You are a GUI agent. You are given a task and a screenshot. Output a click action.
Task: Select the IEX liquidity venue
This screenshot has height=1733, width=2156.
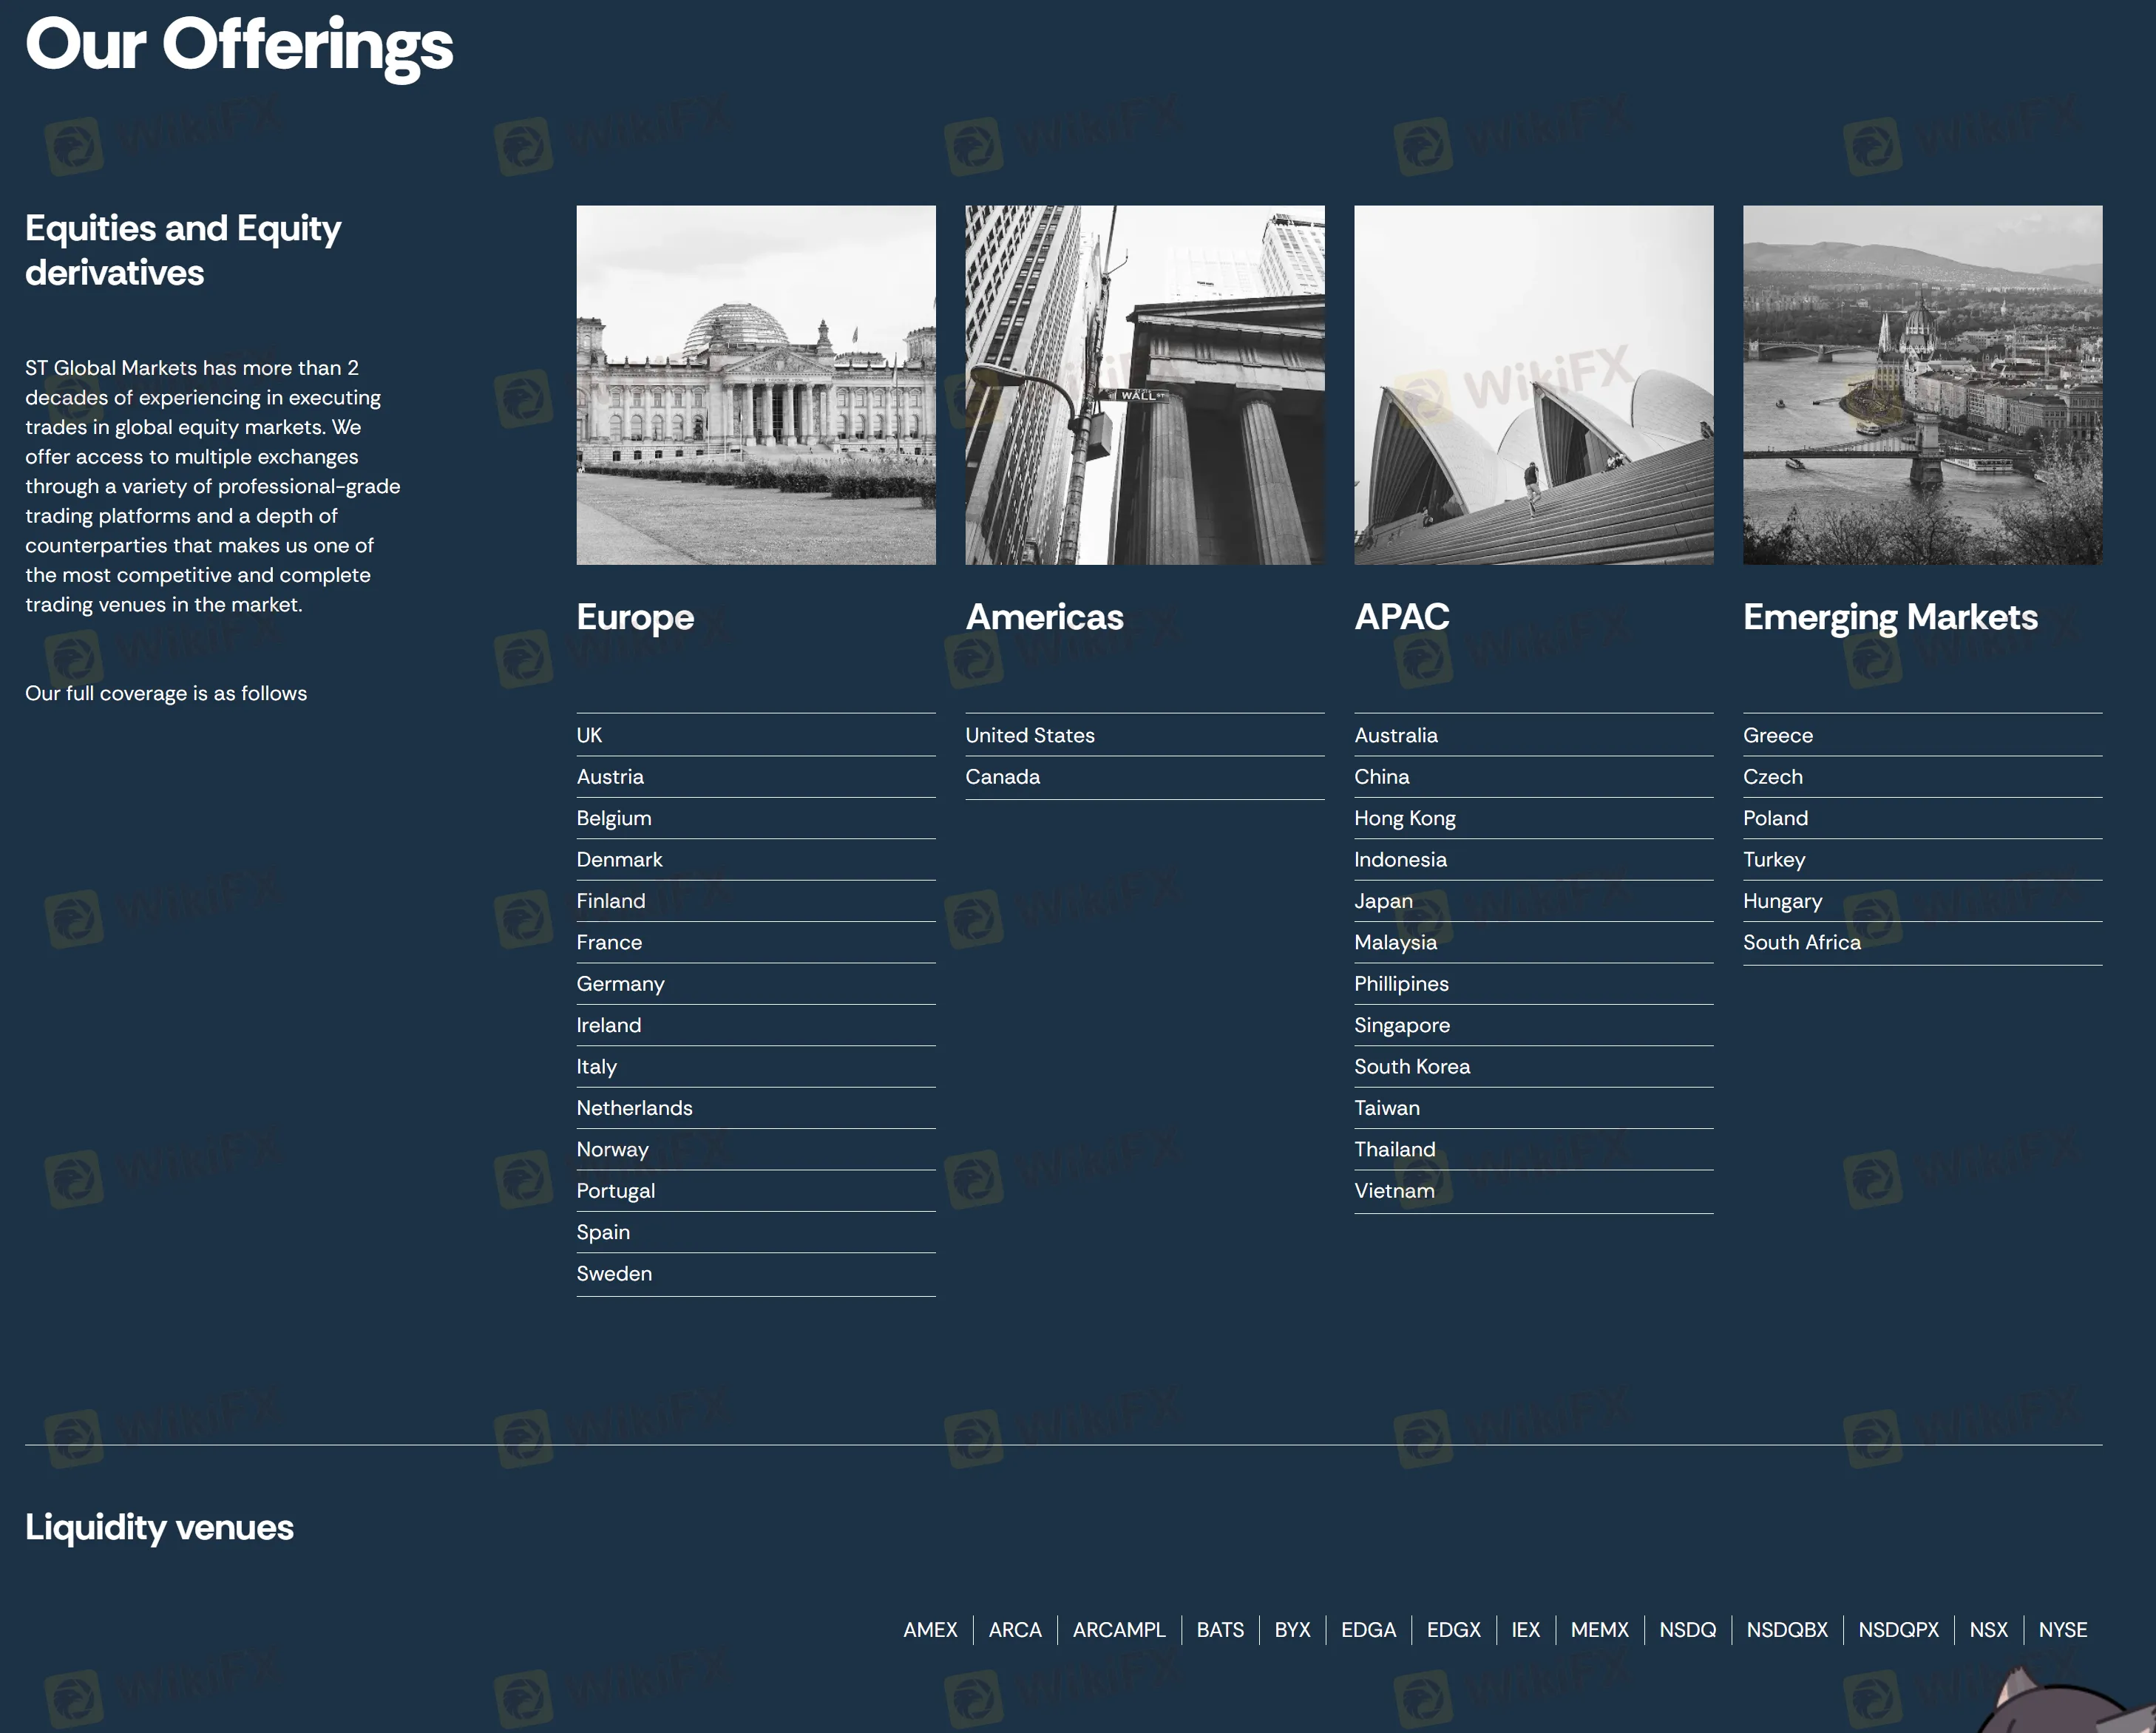(x=1525, y=1630)
